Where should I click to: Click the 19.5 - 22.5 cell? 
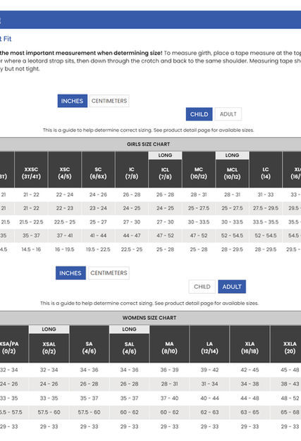(x=98, y=249)
